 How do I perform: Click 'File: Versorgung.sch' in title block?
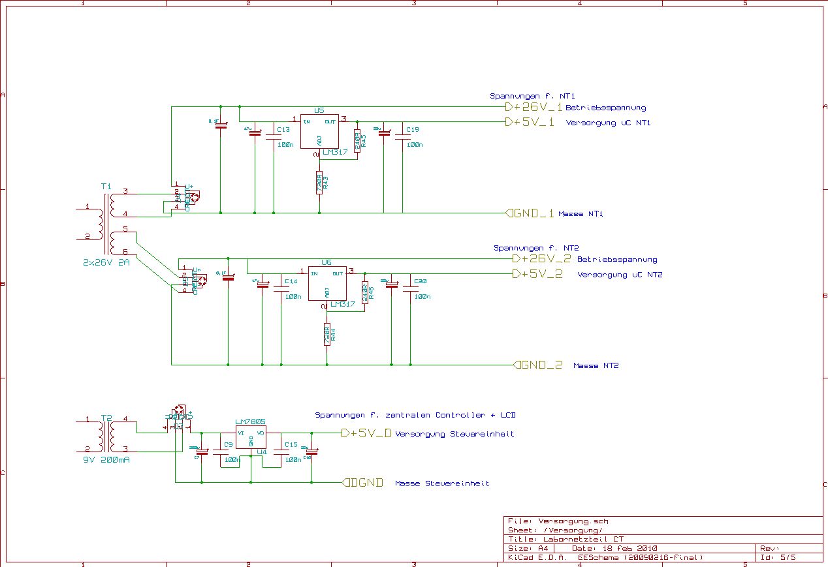pos(558,521)
